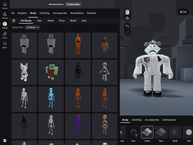Choose the green zombie body thumbnail
Viewport: 193px width, 145px height.
51,72
